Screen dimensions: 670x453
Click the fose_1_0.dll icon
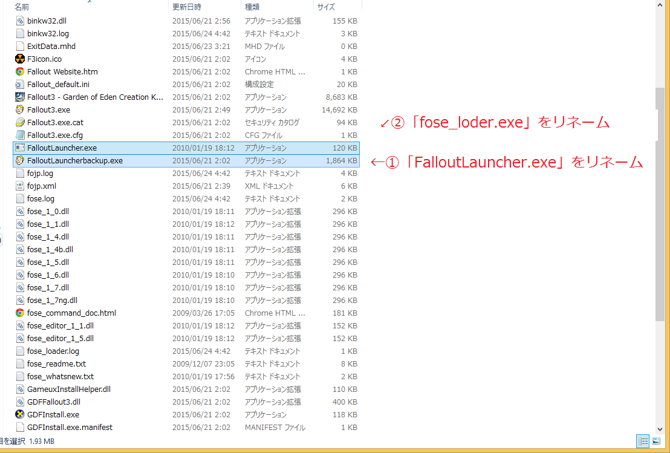[20, 212]
